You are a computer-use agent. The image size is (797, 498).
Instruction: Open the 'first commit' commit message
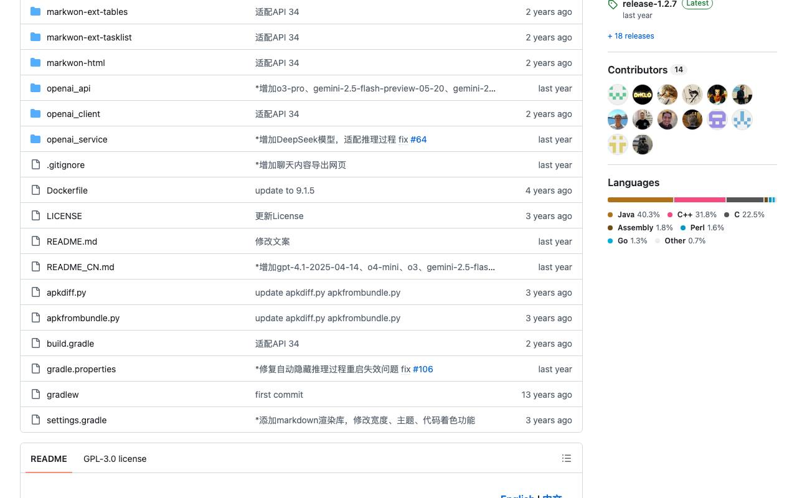pos(279,395)
